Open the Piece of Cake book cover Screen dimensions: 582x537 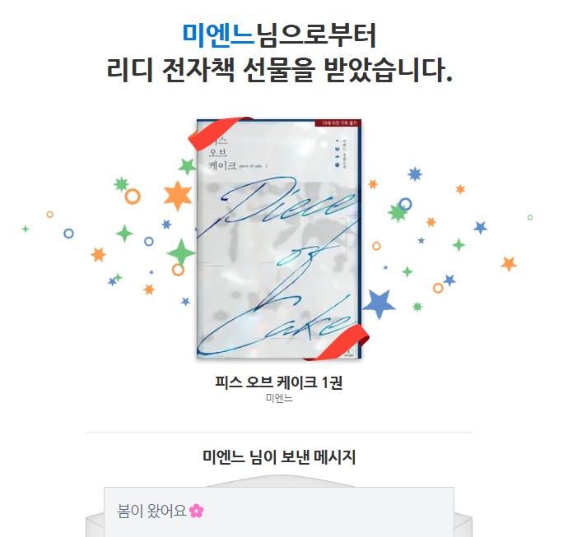[279, 238]
